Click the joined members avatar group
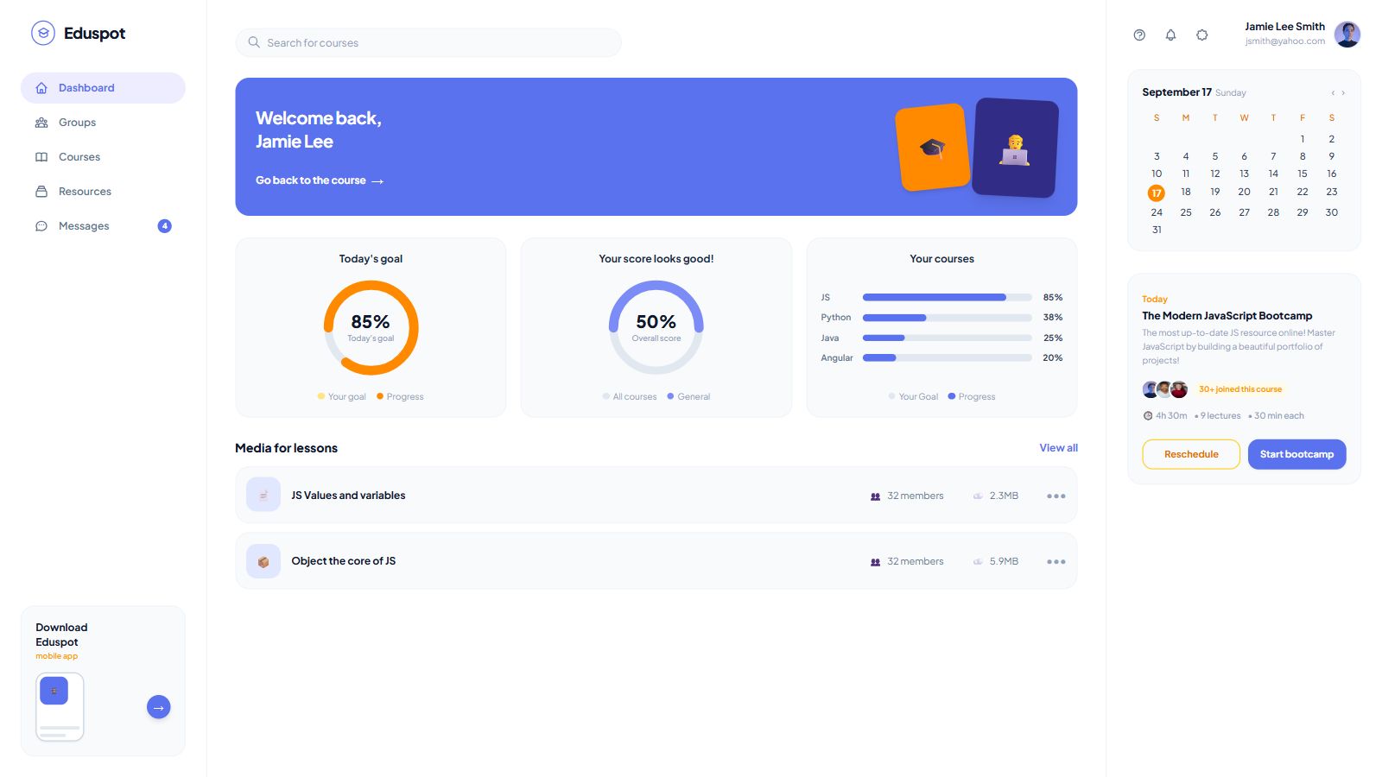This screenshot has height=777, width=1382. (x=1164, y=389)
